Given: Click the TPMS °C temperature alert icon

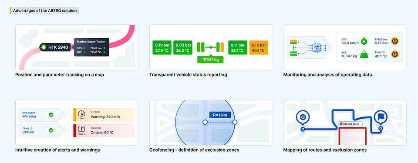Looking at the screenshot, I should (x=81, y=130).
